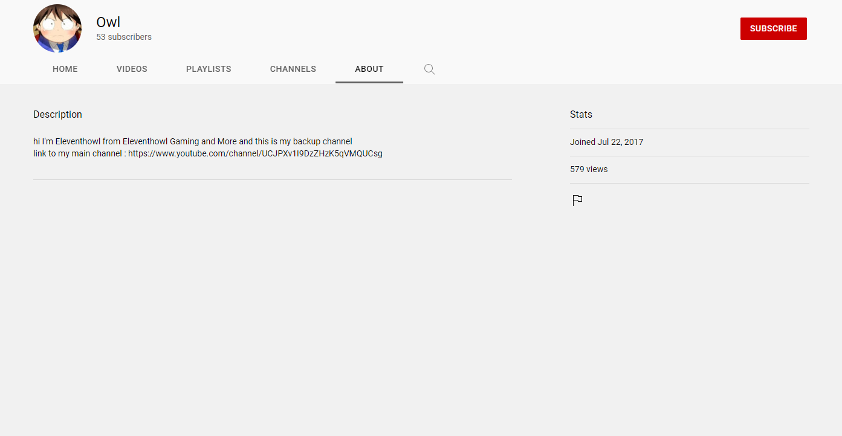Click the Stats heading

point(581,115)
